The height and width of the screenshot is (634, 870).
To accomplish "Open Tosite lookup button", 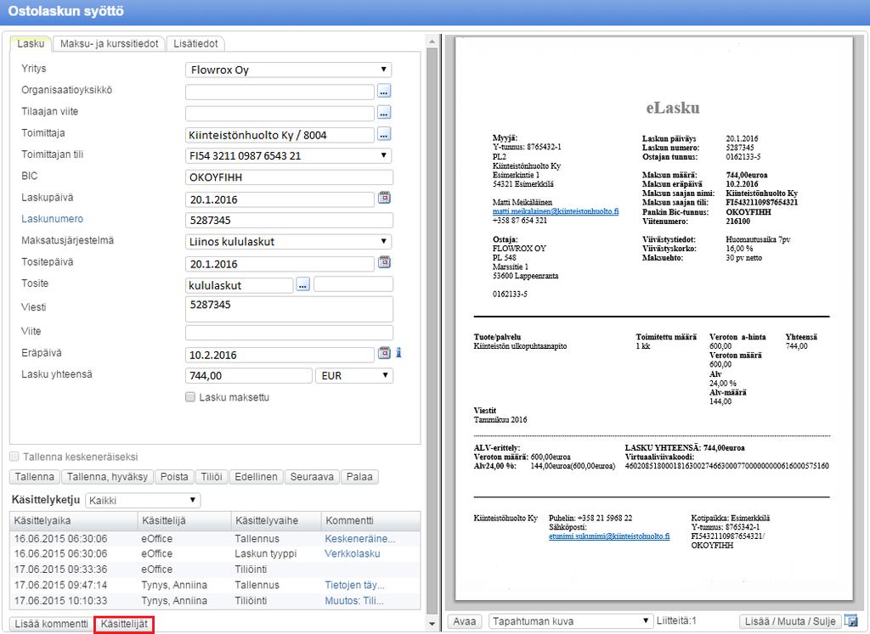I will [x=302, y=285].
